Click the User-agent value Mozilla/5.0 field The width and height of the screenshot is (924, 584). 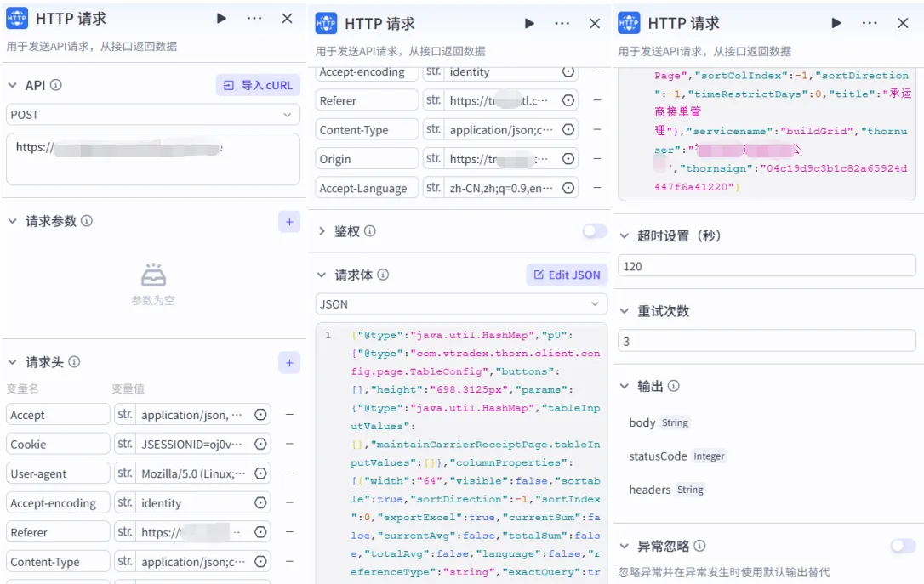coord(194,473)
